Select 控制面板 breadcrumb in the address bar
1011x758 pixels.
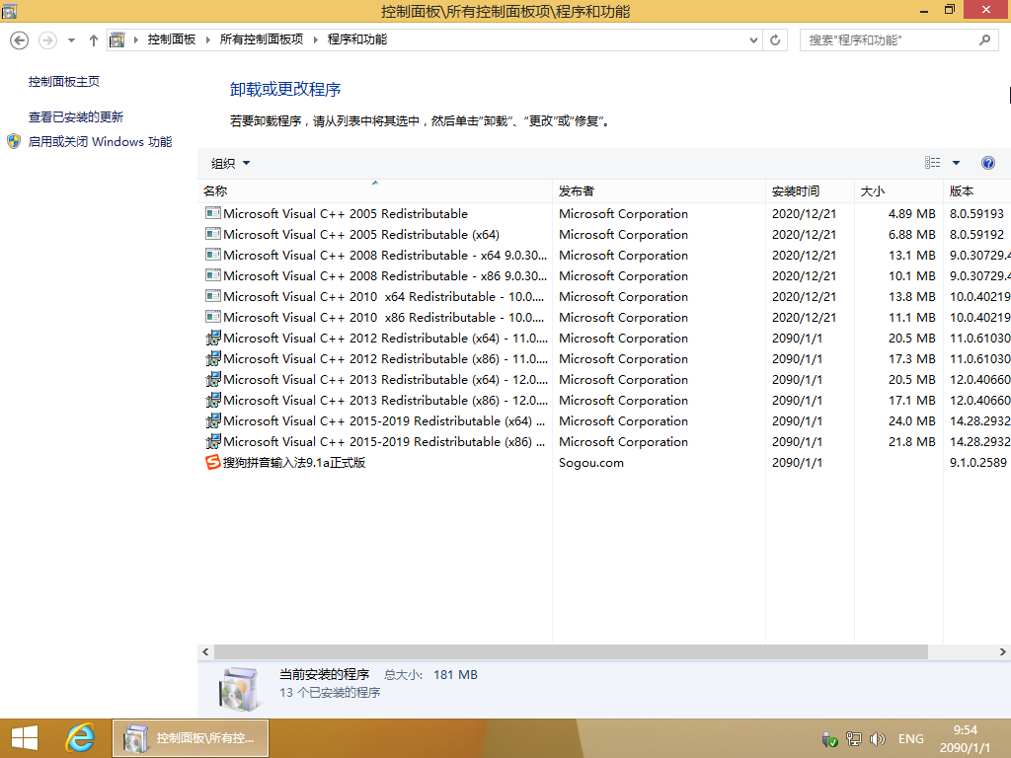(172, 39)
